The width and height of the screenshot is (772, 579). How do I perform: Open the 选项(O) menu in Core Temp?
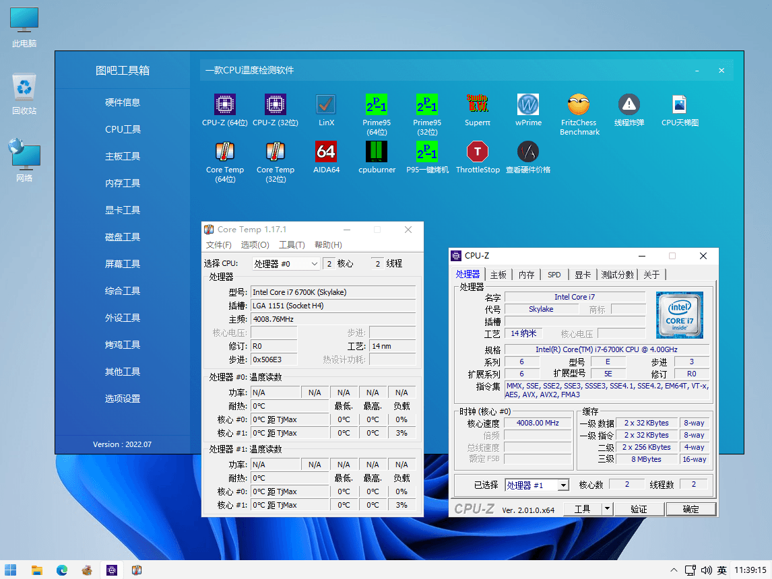pyautogui.click(x=255, y=244)
